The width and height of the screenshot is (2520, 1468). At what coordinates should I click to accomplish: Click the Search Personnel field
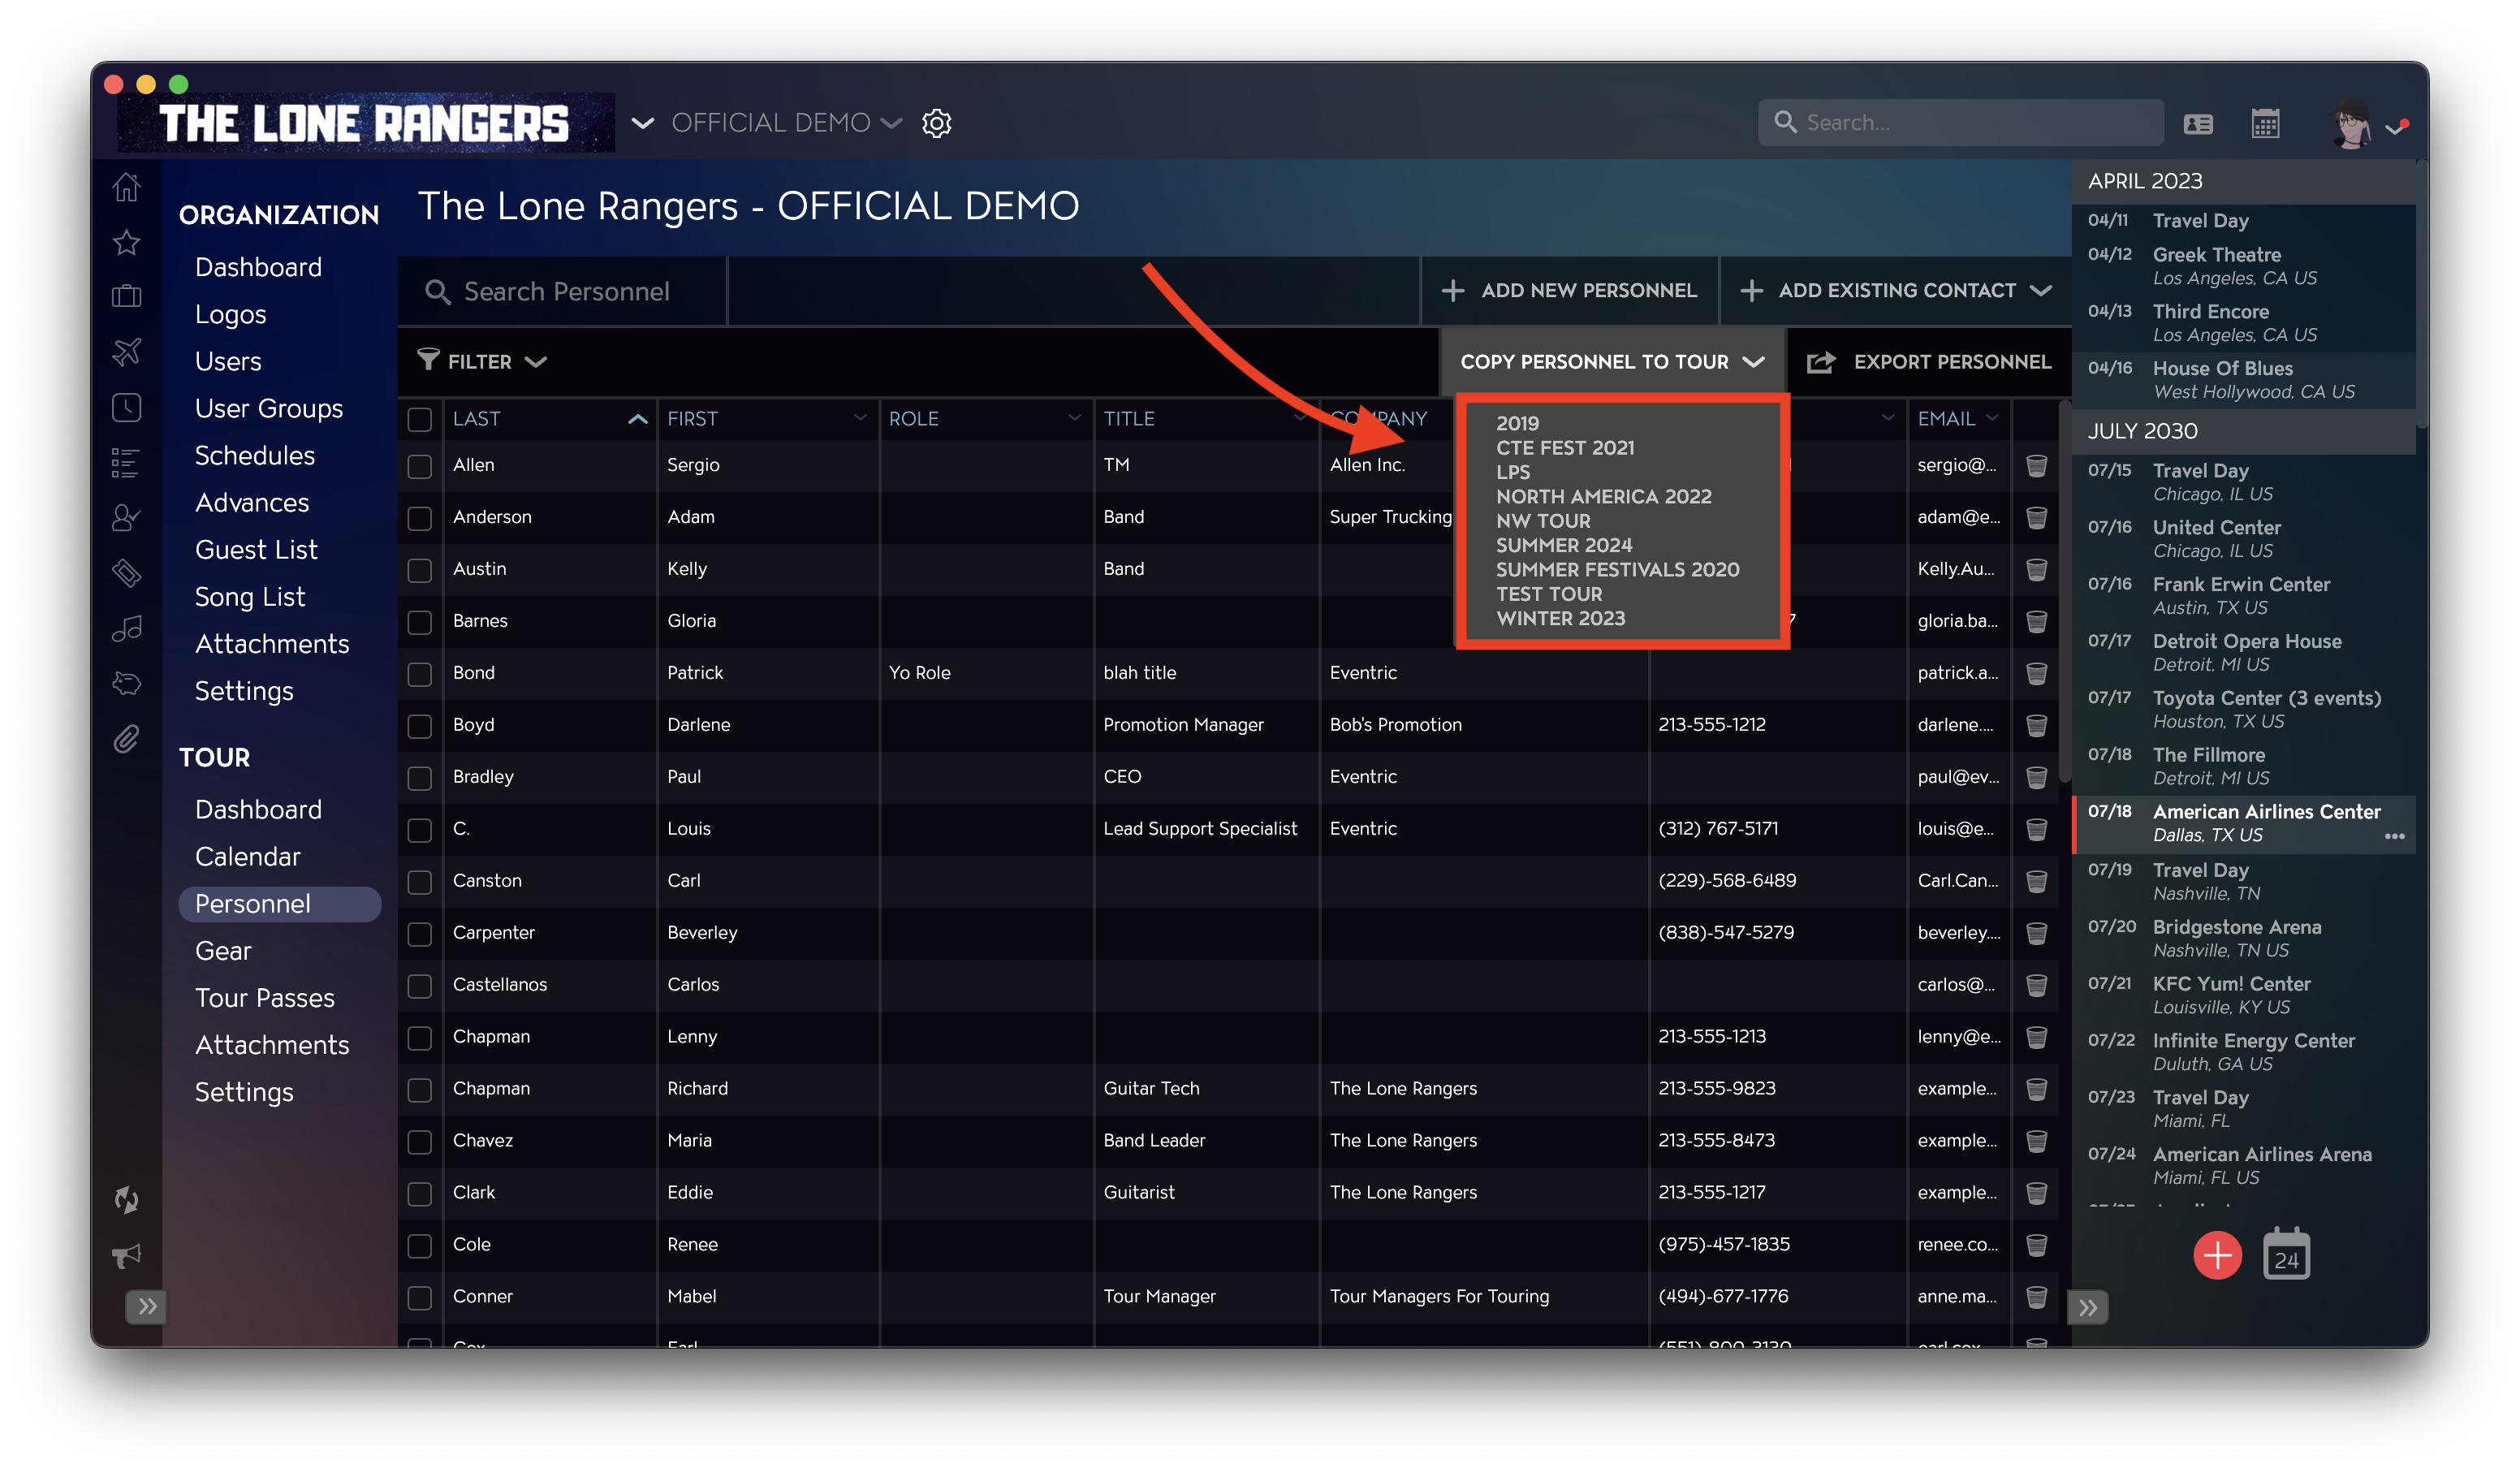(563, 291)
